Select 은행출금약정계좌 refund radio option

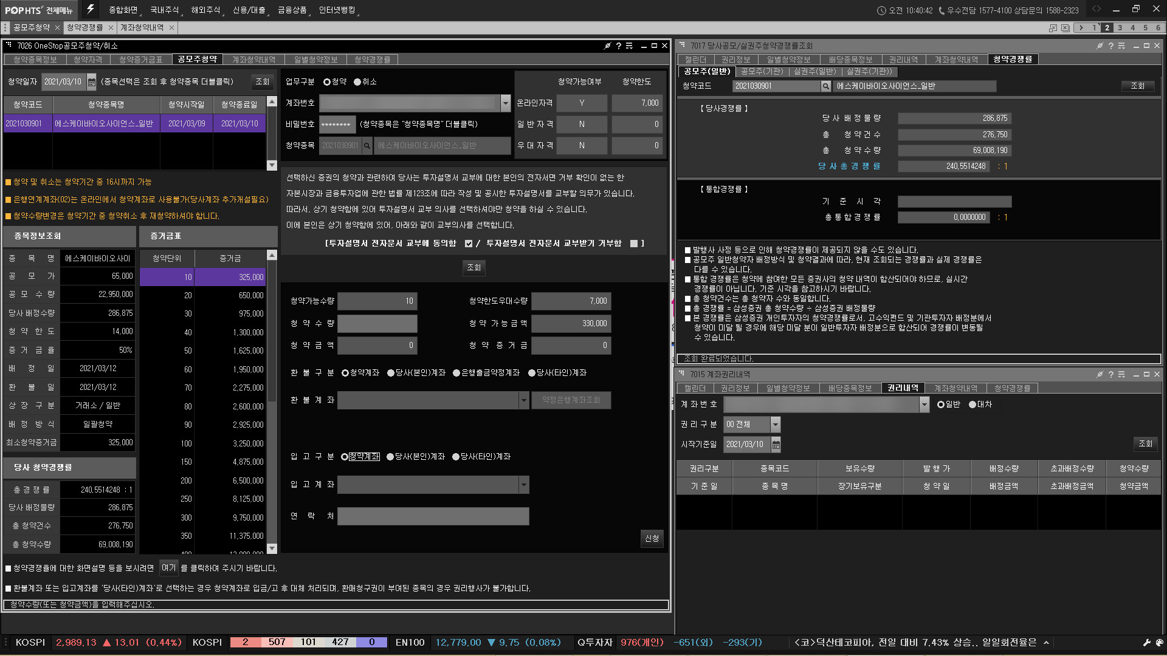(x=456, y=373)
